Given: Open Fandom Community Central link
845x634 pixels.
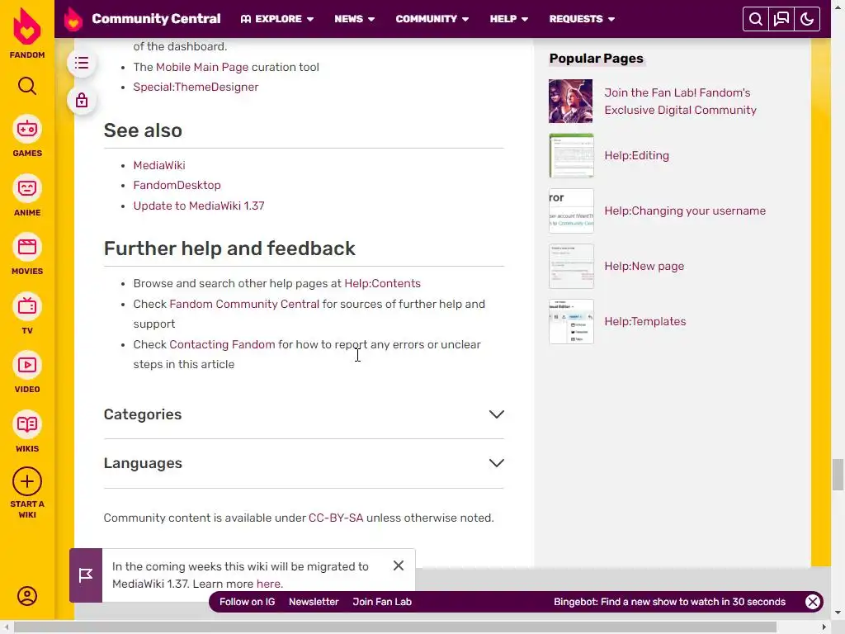Looking at the screenshot, I should pos(244,304).
